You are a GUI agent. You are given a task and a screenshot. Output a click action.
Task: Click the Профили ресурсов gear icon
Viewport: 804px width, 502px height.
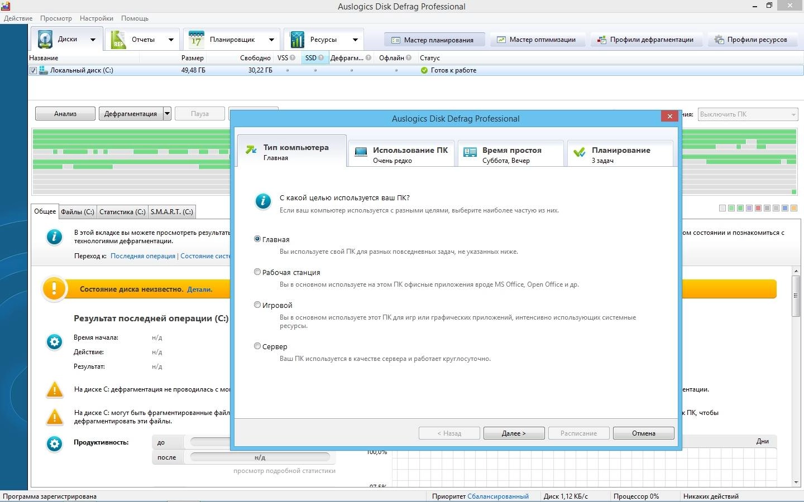click(720, 40)
